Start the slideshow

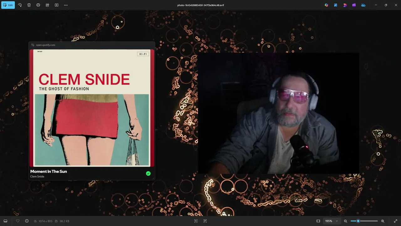coord(57,5)
